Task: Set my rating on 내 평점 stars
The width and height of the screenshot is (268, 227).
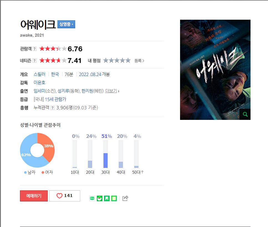Action: [117, 60]
